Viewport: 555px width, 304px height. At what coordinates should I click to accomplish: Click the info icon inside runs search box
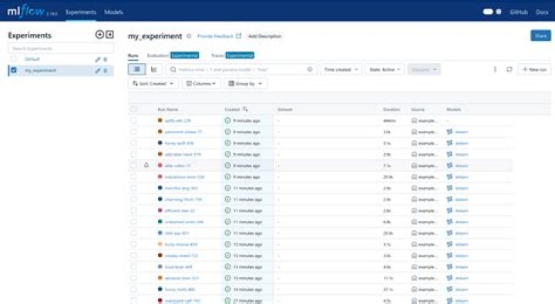point(310,69)
